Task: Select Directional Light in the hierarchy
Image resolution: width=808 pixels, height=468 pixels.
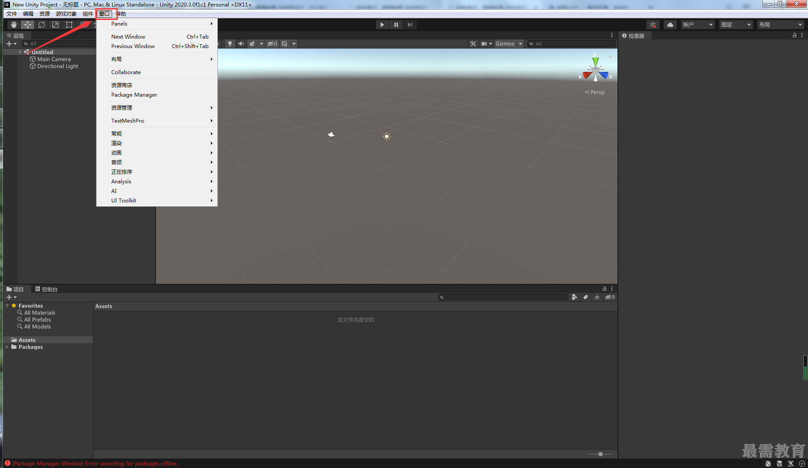Action: 58,66
